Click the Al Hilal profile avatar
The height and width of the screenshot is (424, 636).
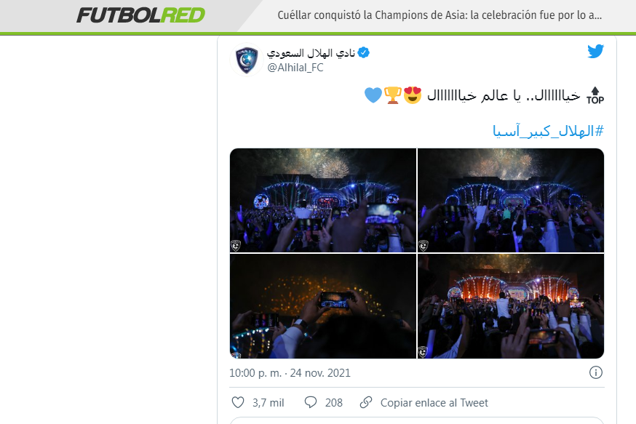(247, 60)
